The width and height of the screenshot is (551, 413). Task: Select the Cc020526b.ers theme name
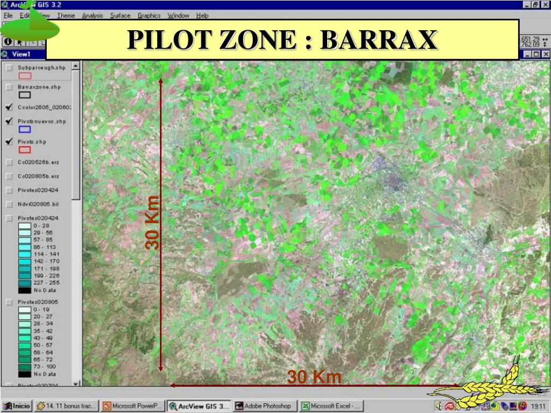pyautogui.click(x=38, y=162)
